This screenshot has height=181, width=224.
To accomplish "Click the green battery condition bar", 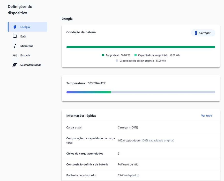I will (141, 47).
